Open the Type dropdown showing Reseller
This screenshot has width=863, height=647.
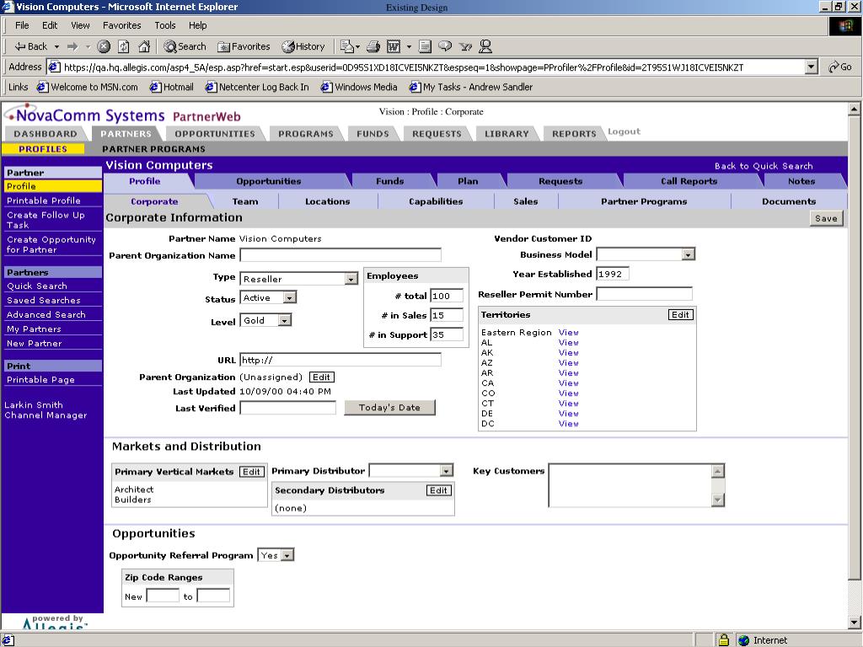coord(351,279)
